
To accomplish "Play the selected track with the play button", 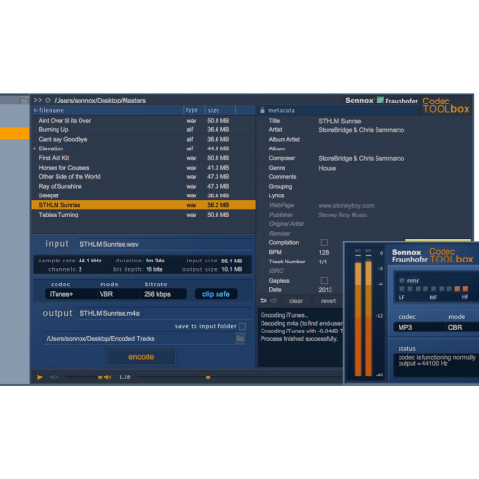I will [x=40, y=377].
